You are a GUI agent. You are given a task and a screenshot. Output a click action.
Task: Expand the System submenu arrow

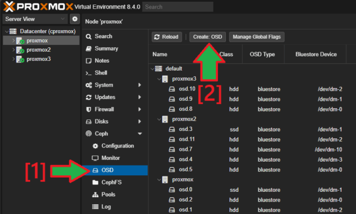coord(140,85)
